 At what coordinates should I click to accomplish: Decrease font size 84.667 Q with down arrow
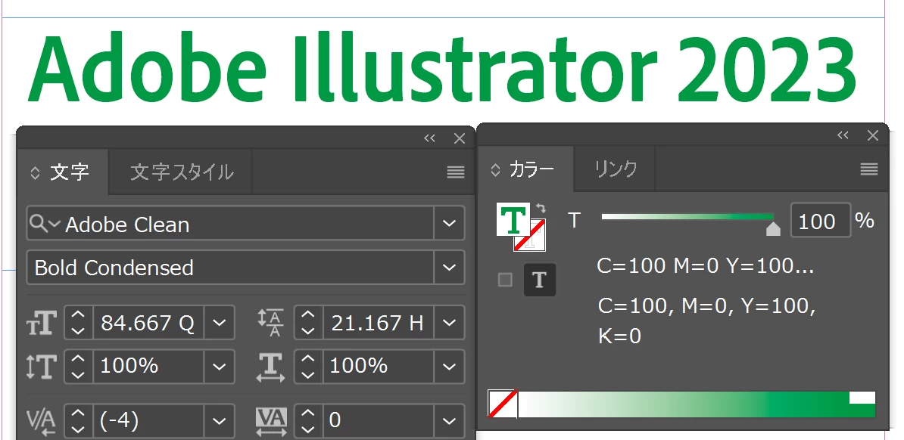pyautogui.click(x=79, y=330)
